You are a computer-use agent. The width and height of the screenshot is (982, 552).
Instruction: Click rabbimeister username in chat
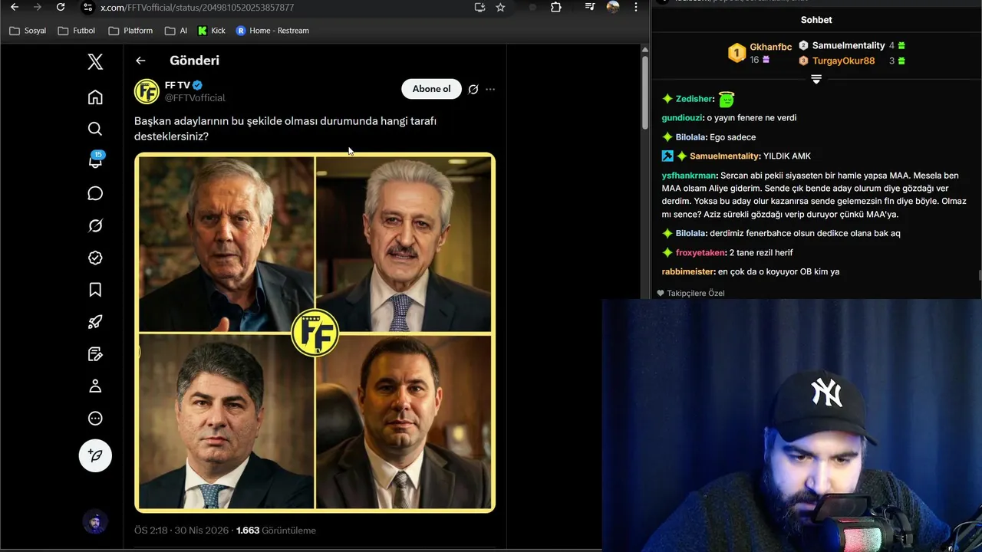point(688,271)
